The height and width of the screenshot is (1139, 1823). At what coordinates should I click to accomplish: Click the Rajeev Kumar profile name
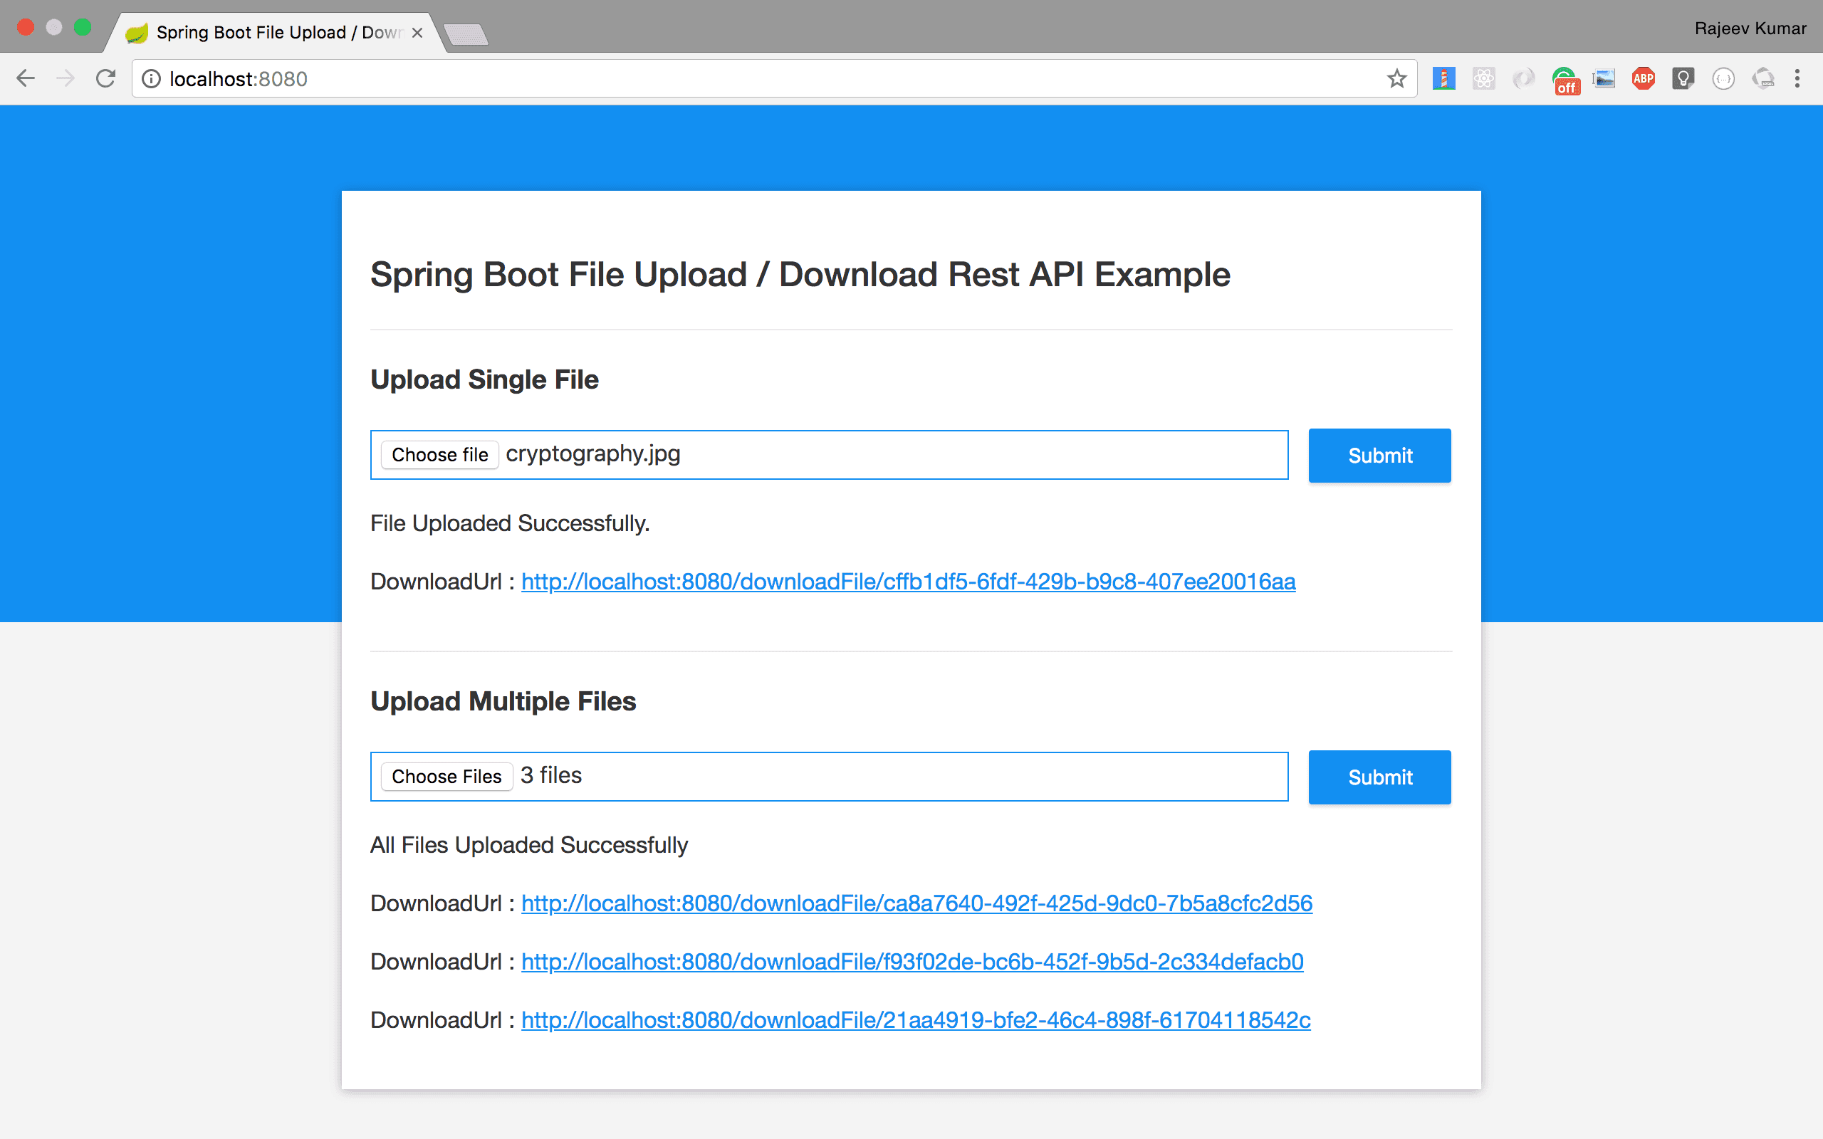(x=1750, y=28)
